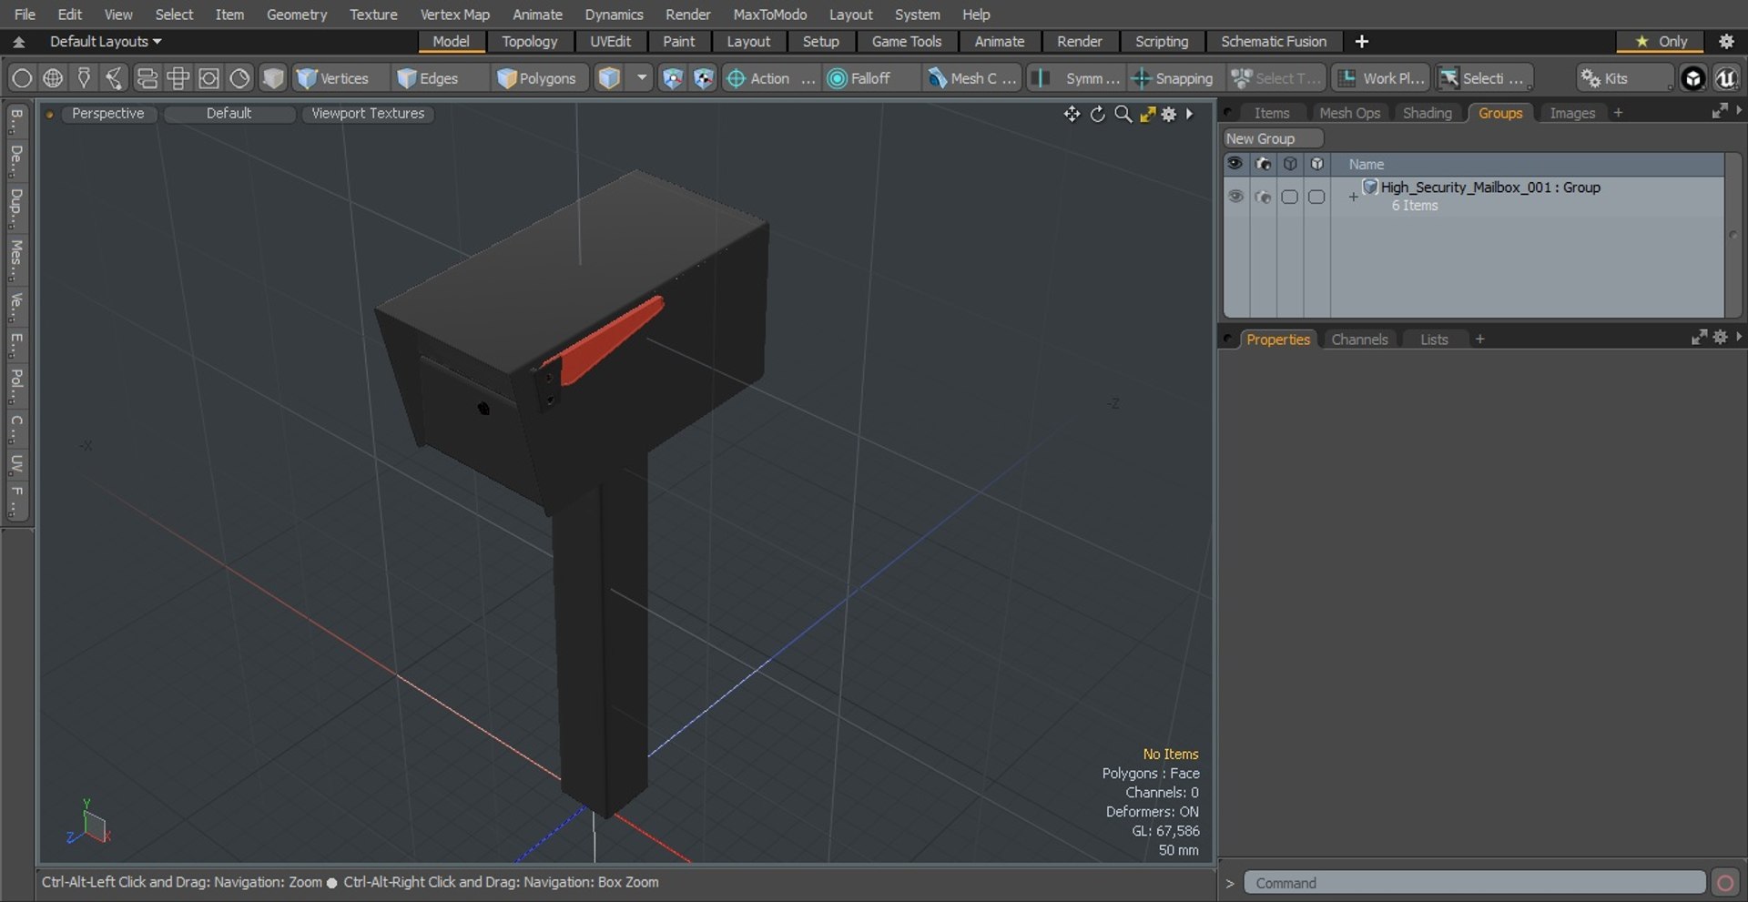Switch to the Lists tab
Viewport: 1748px width, 902px height.
(1434, 340)
